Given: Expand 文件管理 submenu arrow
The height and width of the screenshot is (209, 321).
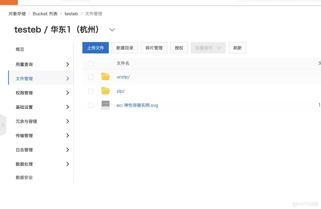Looking at the screenshot, I should tap(67, 79).
